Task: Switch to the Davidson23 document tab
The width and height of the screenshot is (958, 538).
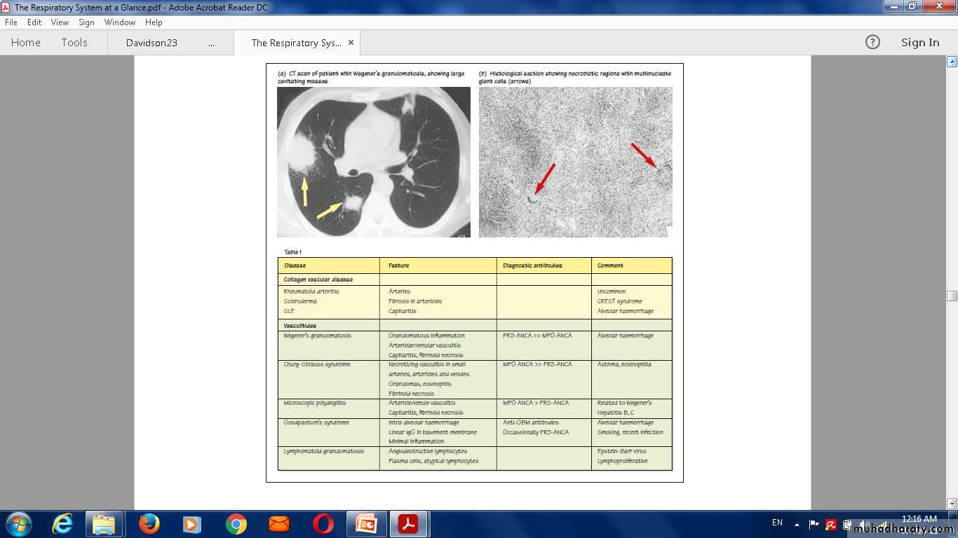Action: click(x=151, y=43)
